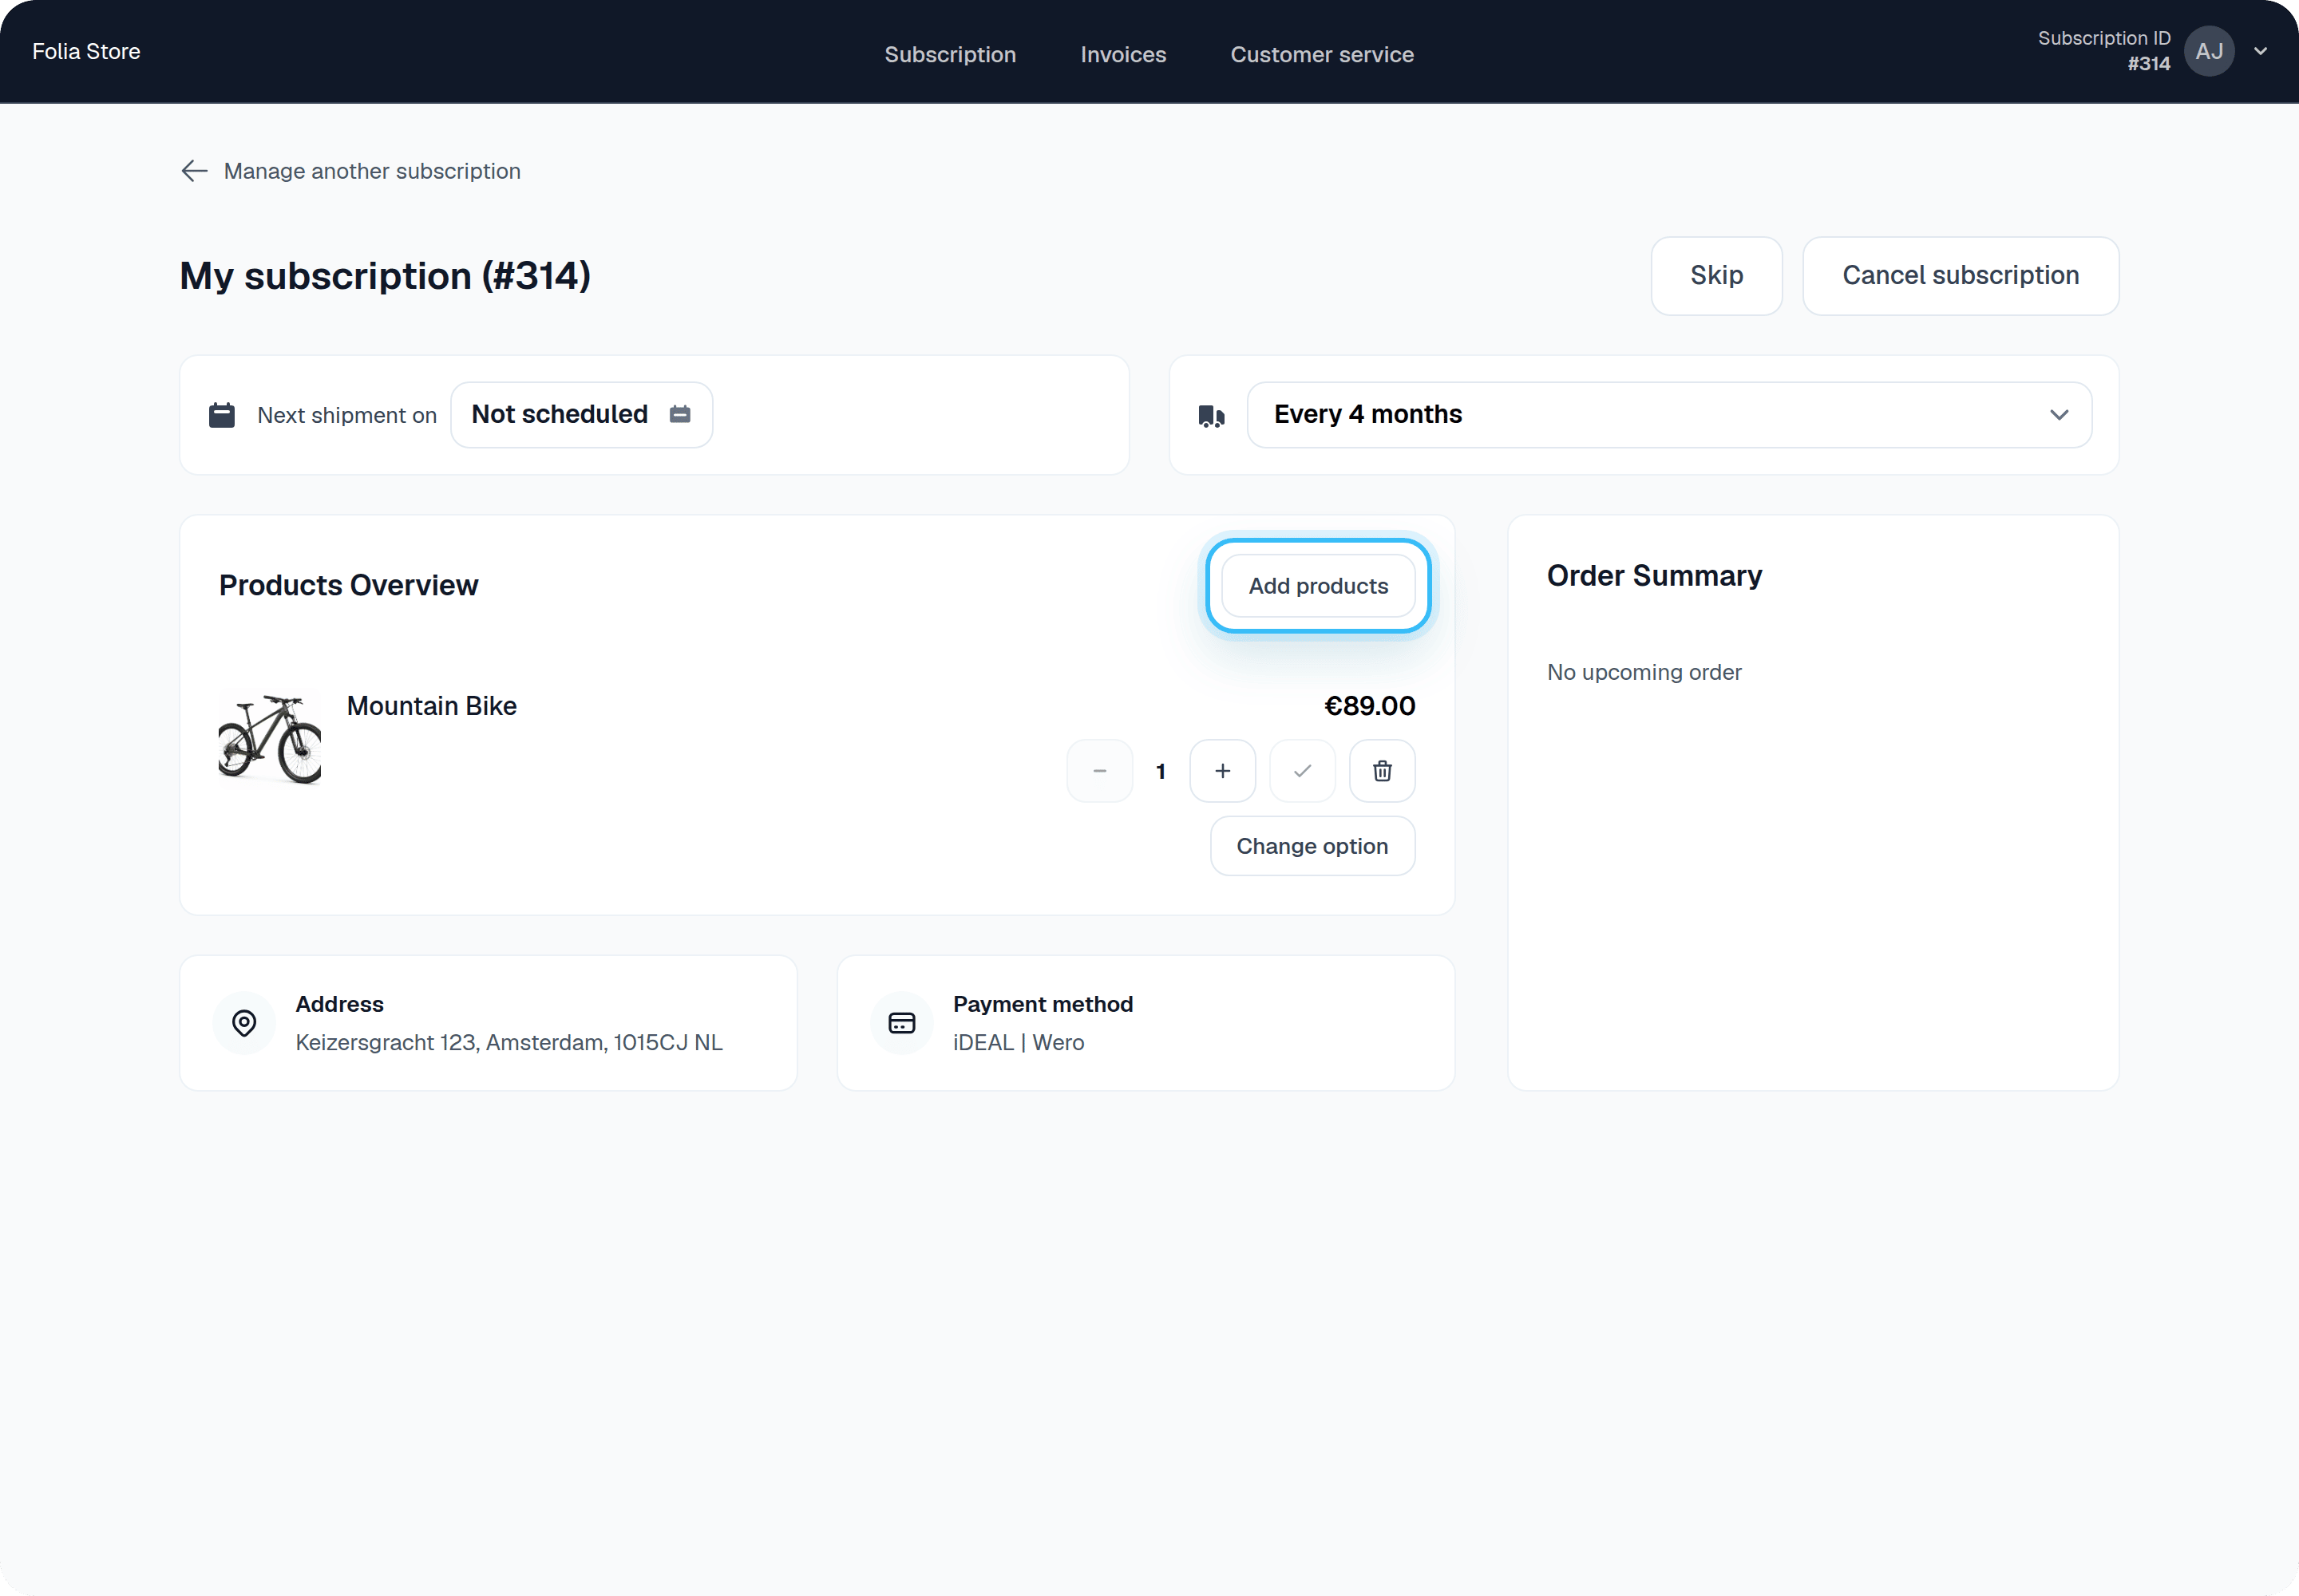The height and width of the screenshot is (1596, 2299).
Task: Click the Mountain Bike thumbnail image
Action: pyautogui.click(x=270, y=739)
